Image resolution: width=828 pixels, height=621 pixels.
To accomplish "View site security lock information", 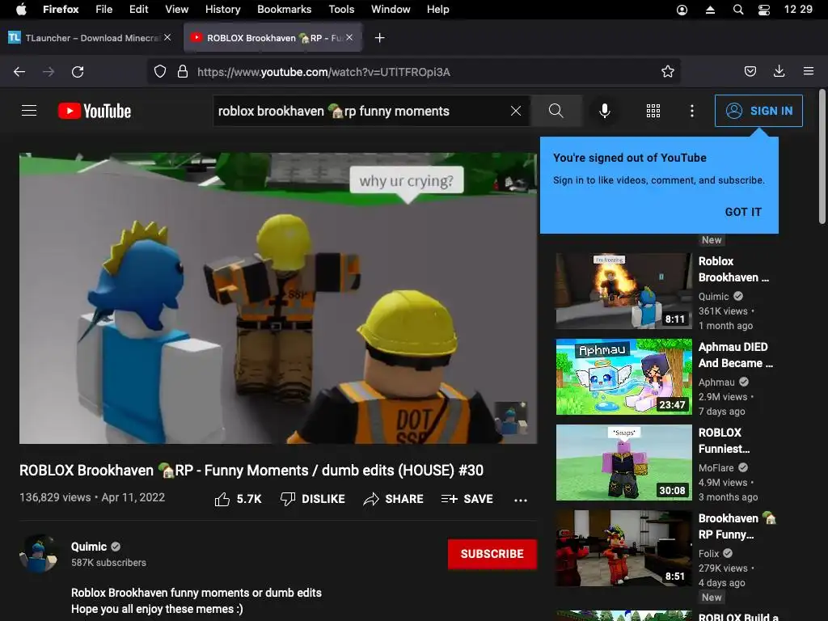I will pos(183,72).
